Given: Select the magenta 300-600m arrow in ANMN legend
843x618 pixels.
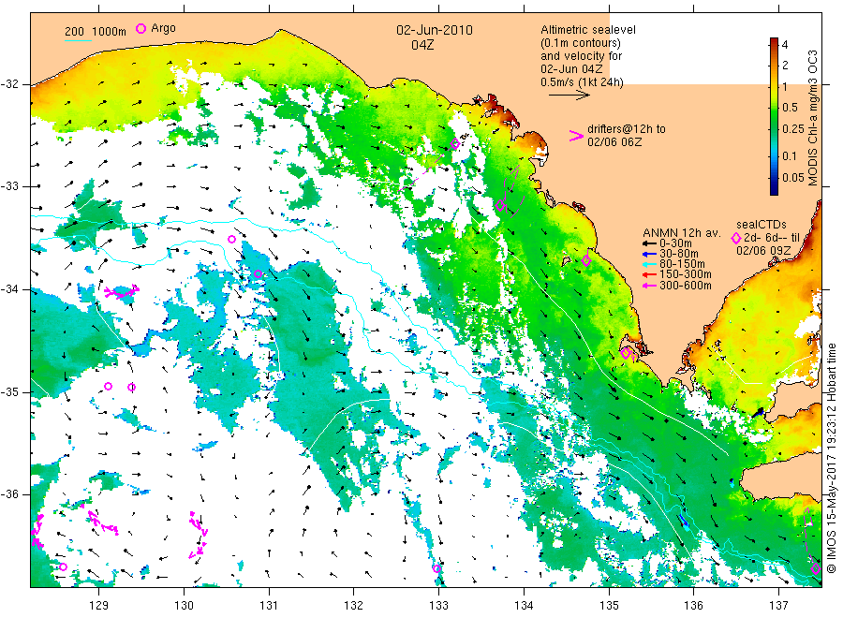Looking at the screenshot, I should click(x=649, y=286).
